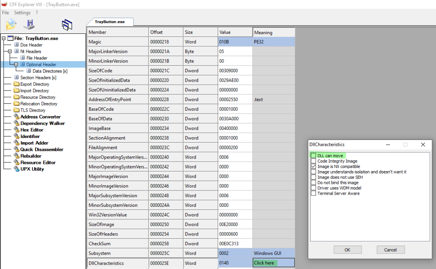Select the Optional Header node
Viewport: 436px width, 269px height.
[x=41, y=65]
